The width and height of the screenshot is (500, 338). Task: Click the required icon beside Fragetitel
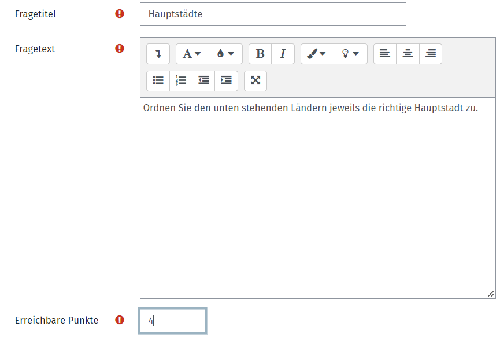pos(120,14)
